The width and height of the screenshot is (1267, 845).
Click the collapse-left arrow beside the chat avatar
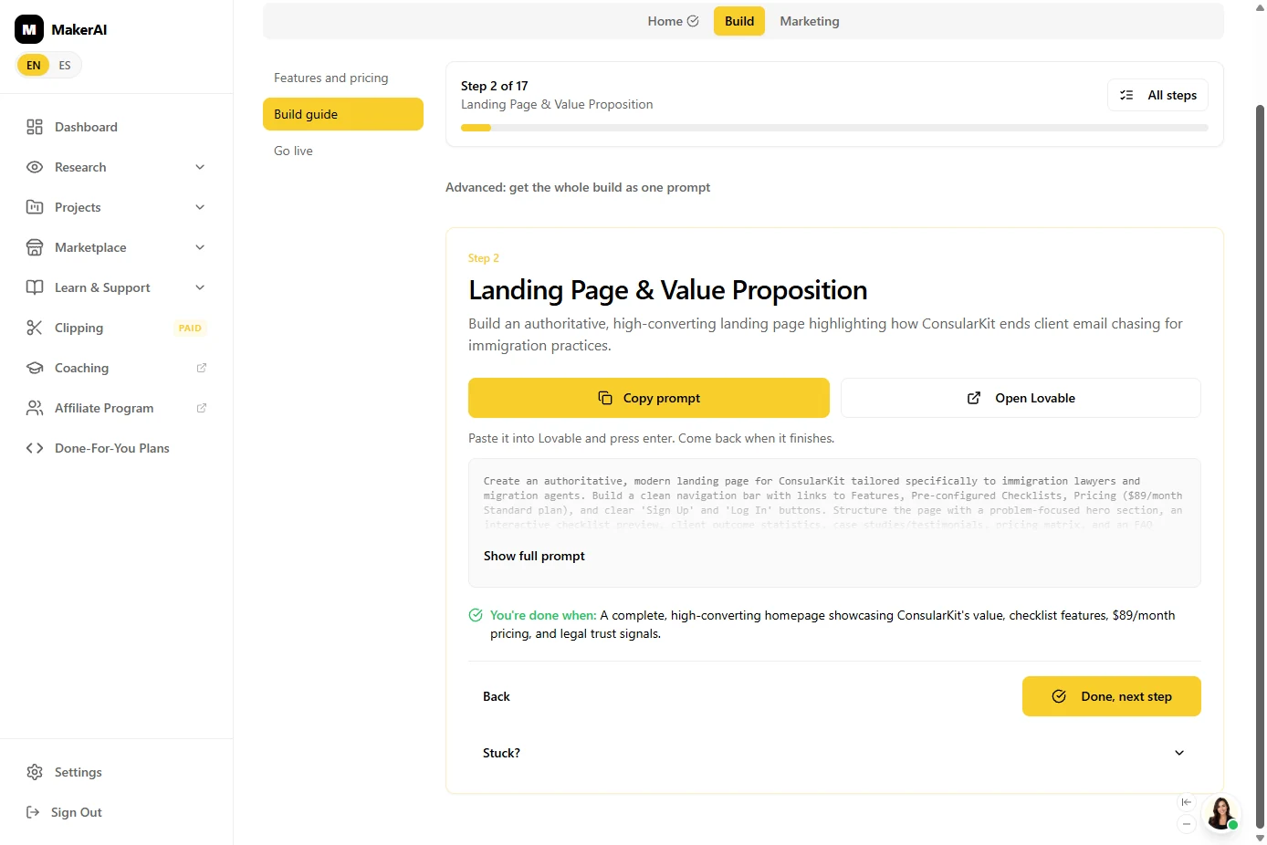1187,802
